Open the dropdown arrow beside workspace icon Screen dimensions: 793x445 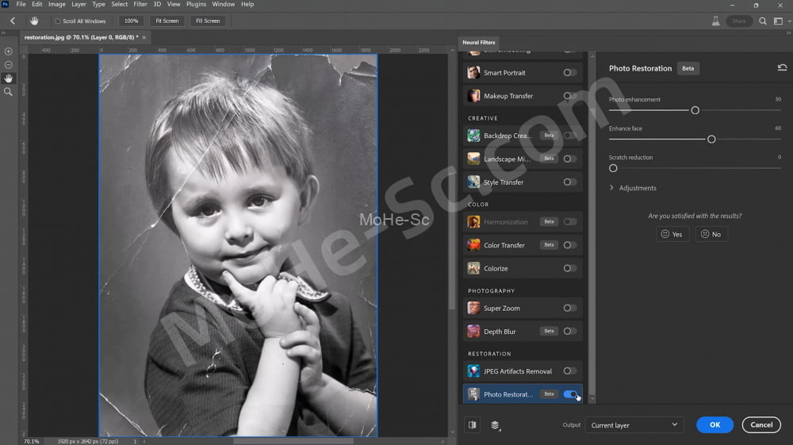pos(790,21)
